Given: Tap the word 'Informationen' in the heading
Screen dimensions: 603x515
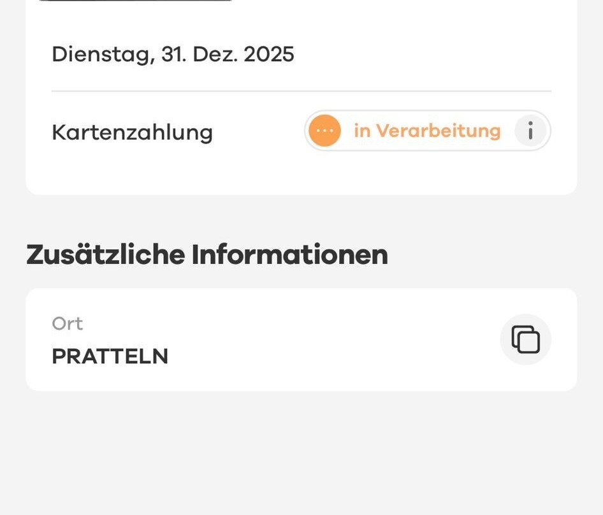Looking at the screenshot, I should (289, 255).
